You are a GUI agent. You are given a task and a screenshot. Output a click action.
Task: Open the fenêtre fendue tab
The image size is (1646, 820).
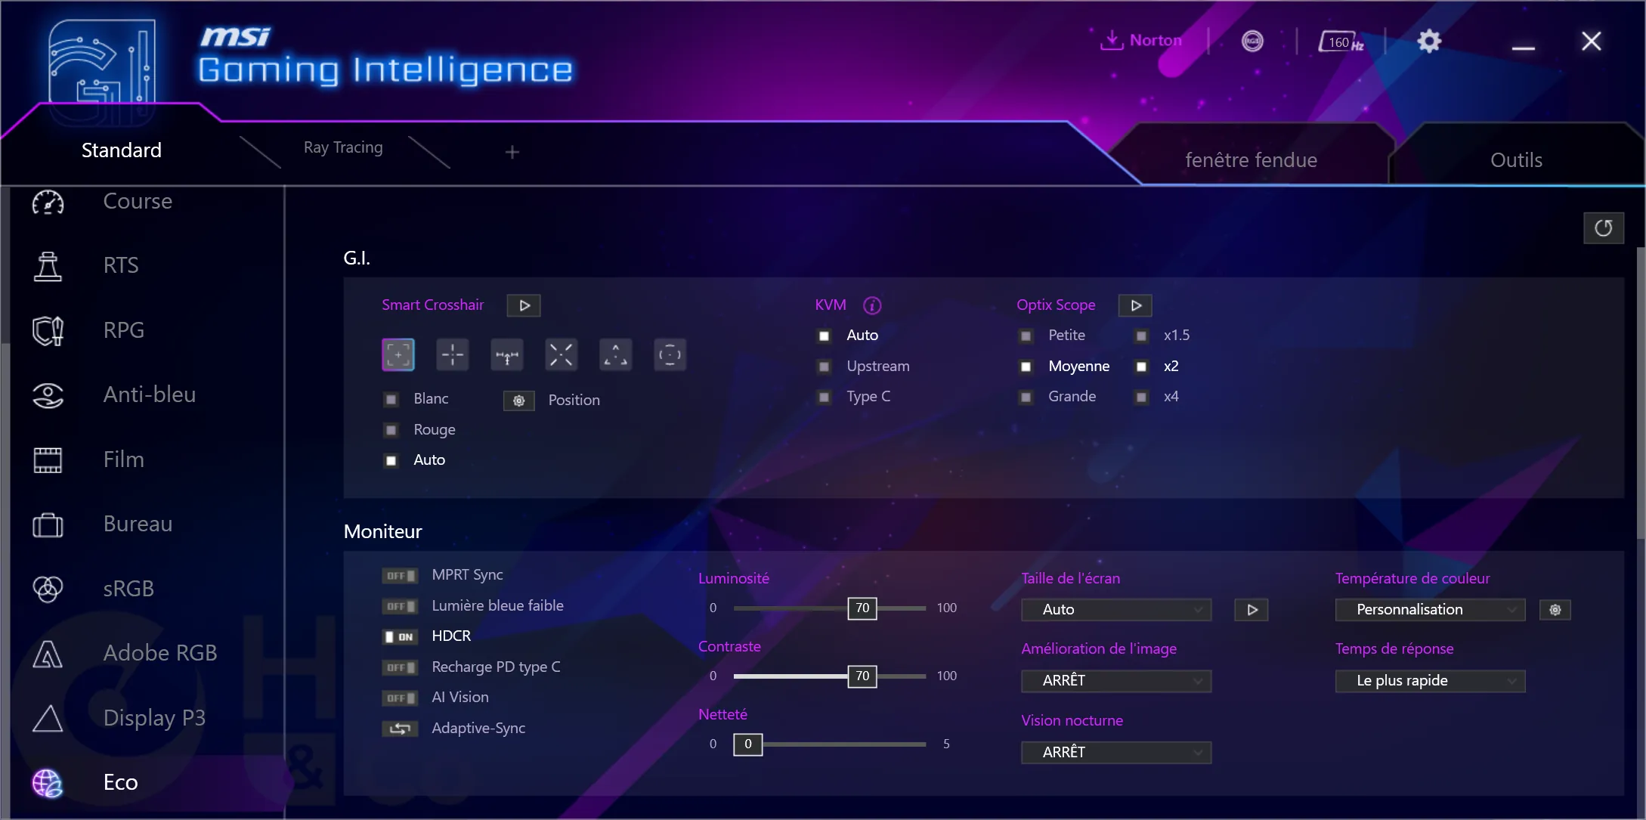pos(1251,160)
